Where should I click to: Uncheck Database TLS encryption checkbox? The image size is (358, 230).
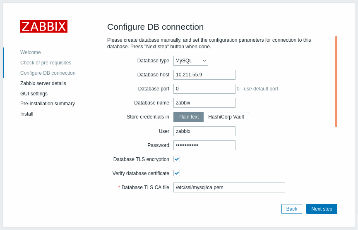tap(177, 159)
